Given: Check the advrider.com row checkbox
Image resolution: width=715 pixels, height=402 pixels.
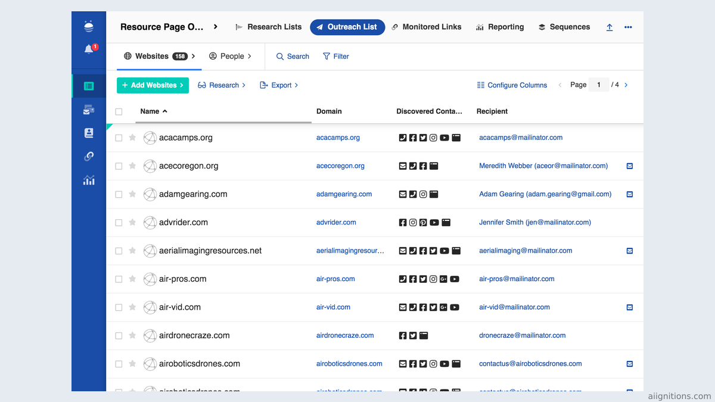Looking at the screenshot, I should (x=119, y=223).
